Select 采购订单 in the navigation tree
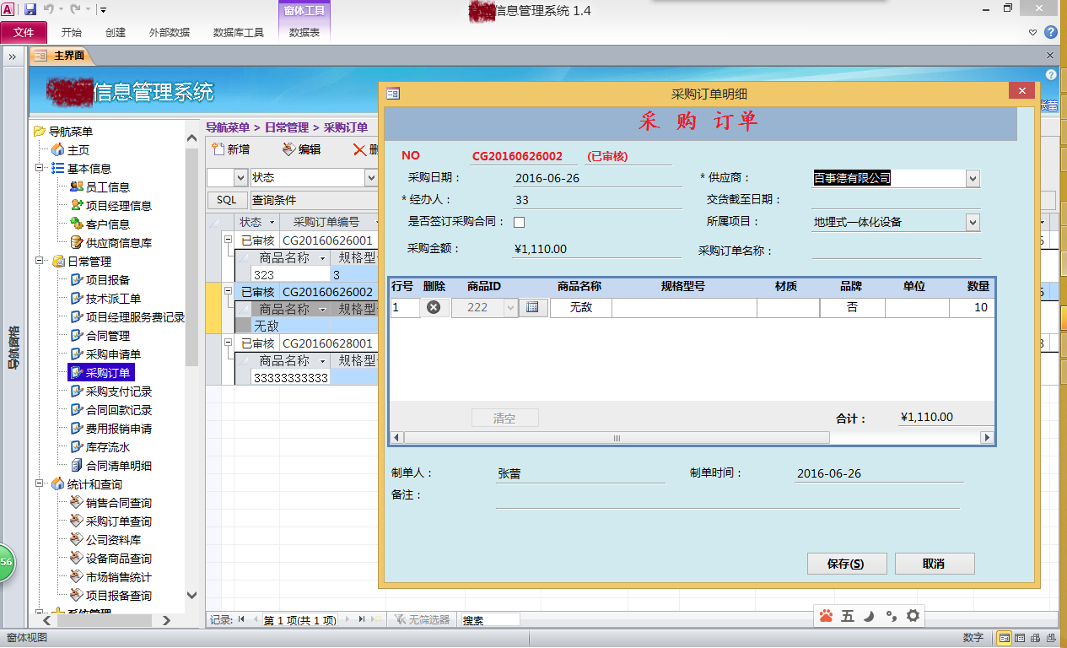This screenshot has height=648, width=1067. tap(100, 373)
